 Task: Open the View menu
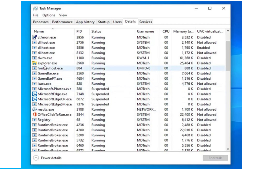click(x=63, y=15)
